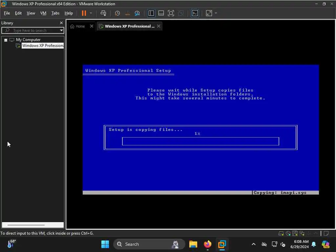
Task: Open the File menu
Action: 7,13
